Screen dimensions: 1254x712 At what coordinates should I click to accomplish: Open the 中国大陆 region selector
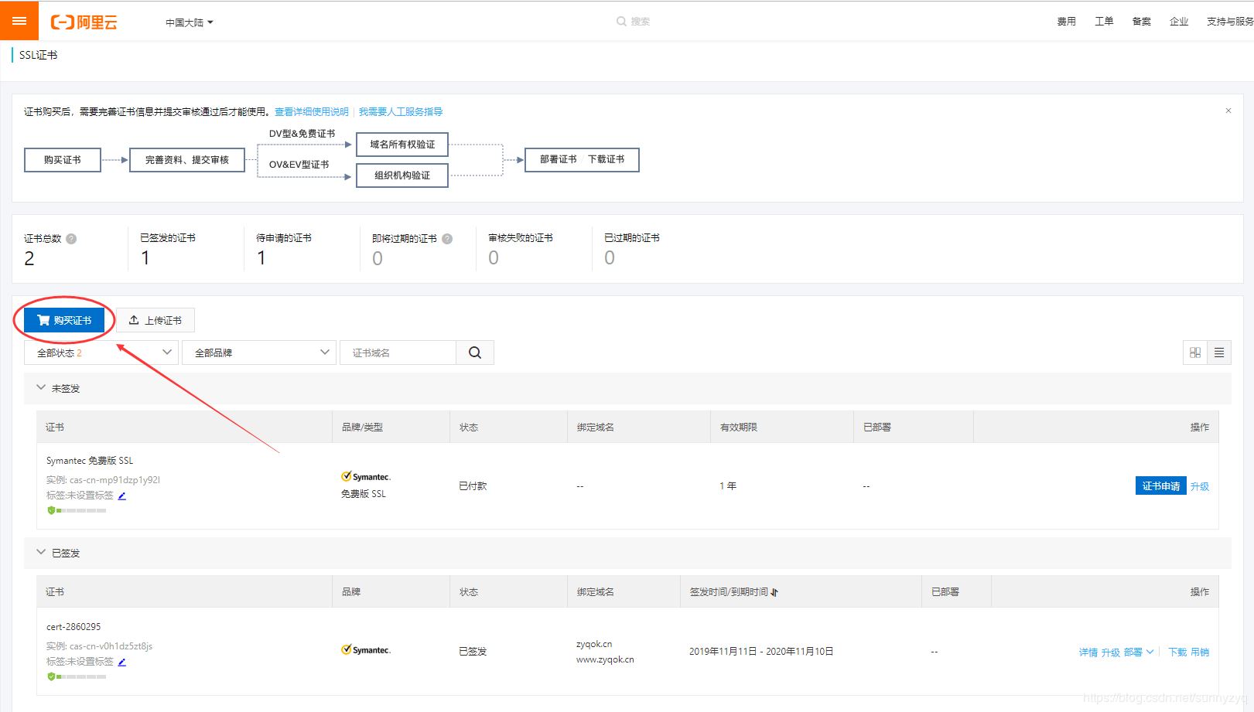[189, 22]
